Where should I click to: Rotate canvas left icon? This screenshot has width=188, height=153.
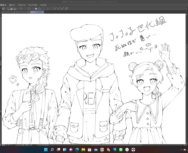40,145
